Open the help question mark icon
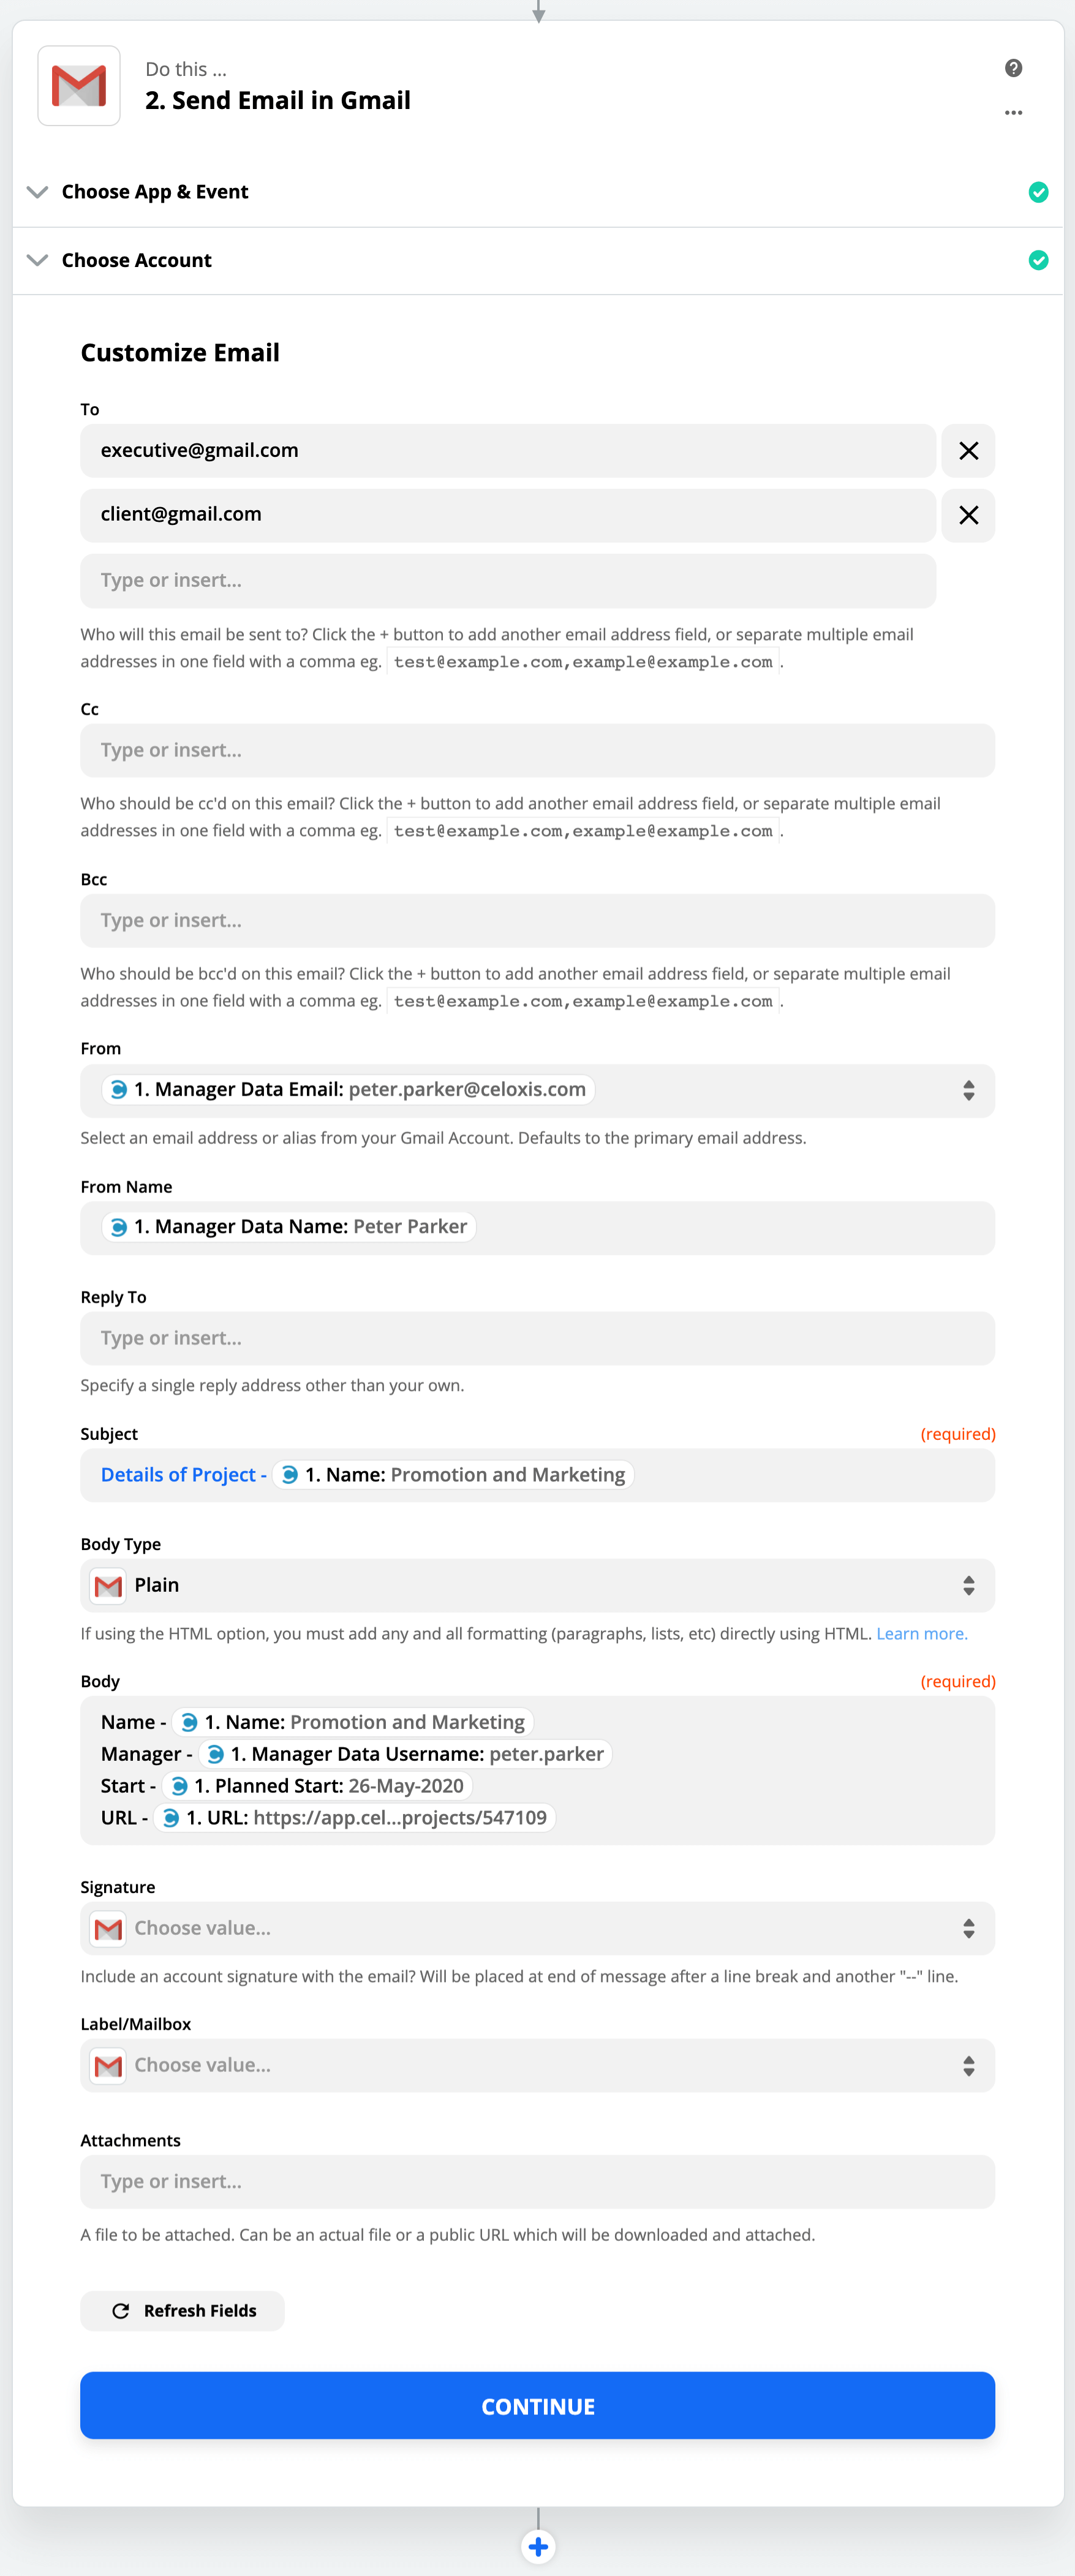Viewport: 1075px width, 2576px height. pos(1013,68)
